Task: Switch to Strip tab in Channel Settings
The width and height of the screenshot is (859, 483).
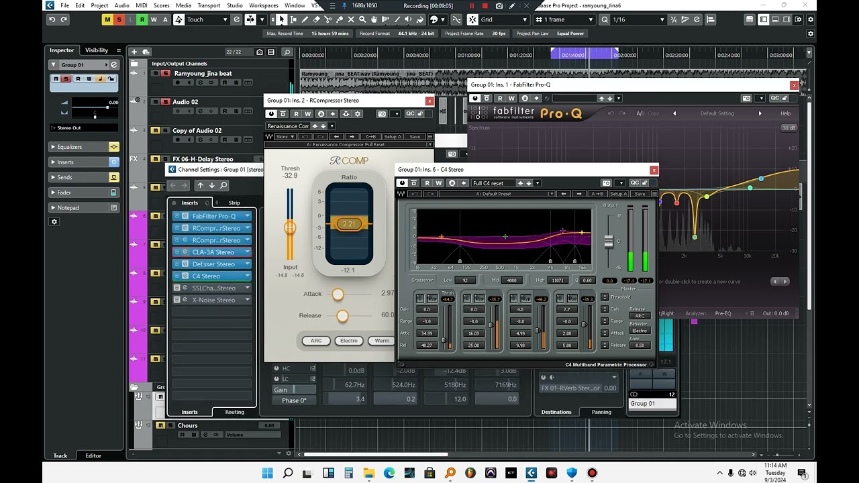Action: [x=234, y=203]
